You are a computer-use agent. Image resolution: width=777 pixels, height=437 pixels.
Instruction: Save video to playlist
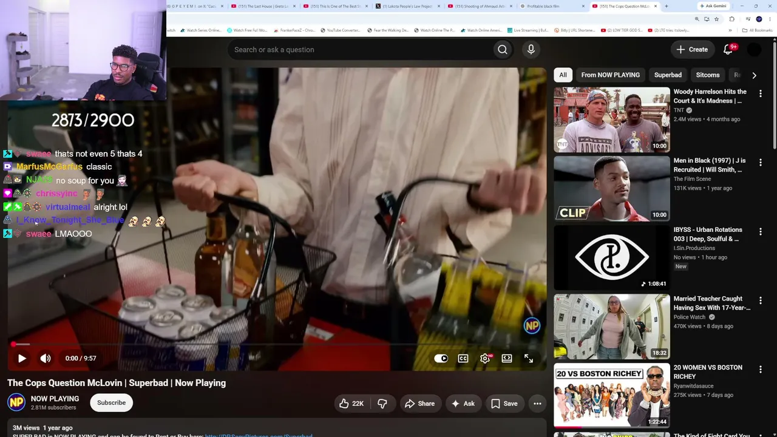click(x=504, y=404)
